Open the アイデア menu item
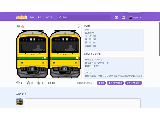This screenshot has width=160, height=120. pyautogui.click(x=49, y=17)
